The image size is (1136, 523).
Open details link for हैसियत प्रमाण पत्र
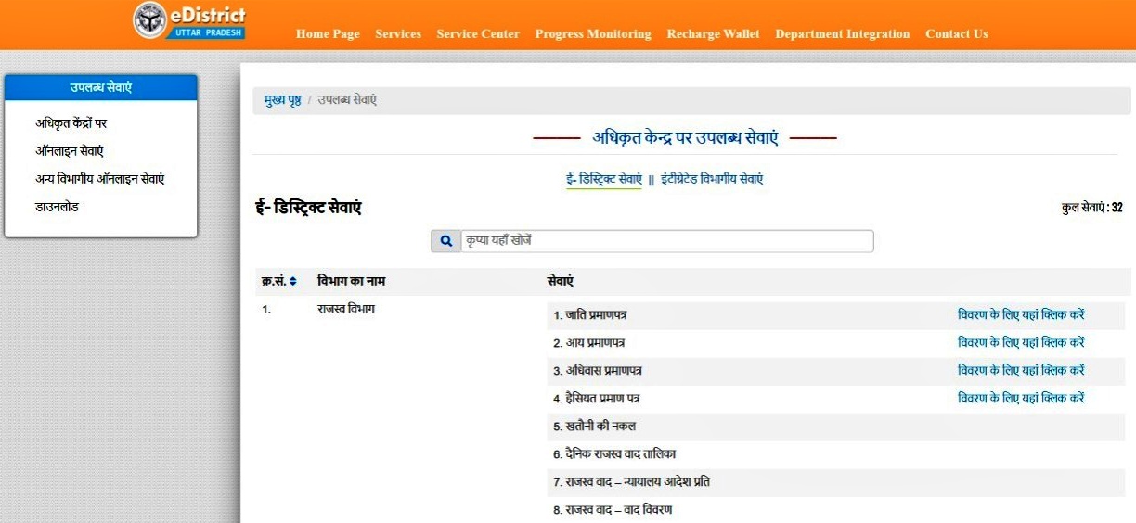coord(1021,398)
